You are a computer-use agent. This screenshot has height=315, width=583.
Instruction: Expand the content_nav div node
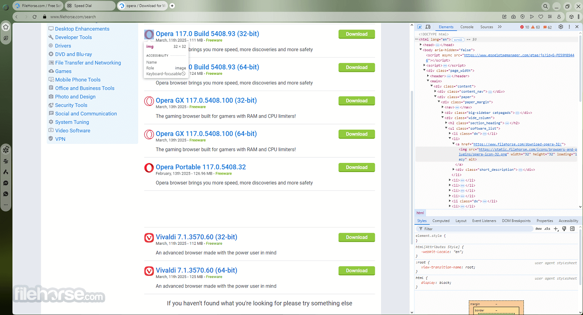point(436,91)
